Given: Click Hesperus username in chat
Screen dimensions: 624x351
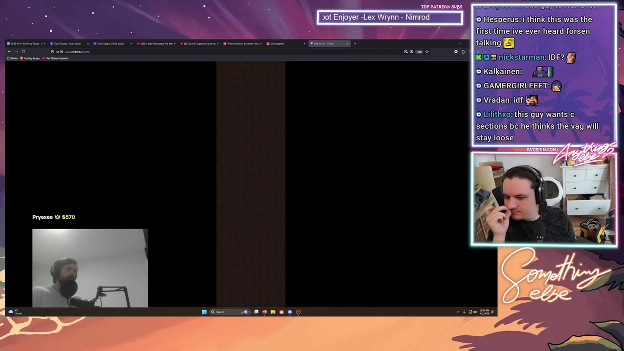Looking at the screenshot, I should (x=502, y=19).
